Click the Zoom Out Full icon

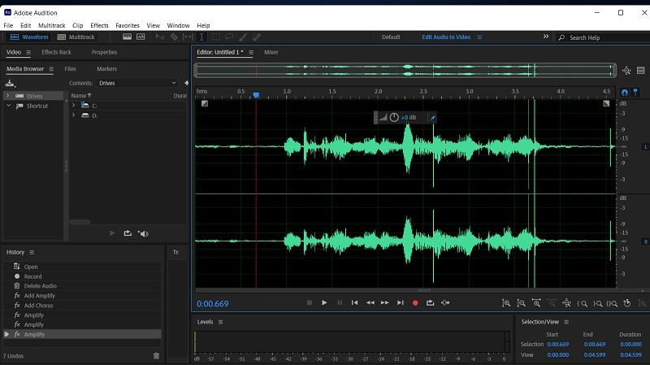[x=566, y=303]
